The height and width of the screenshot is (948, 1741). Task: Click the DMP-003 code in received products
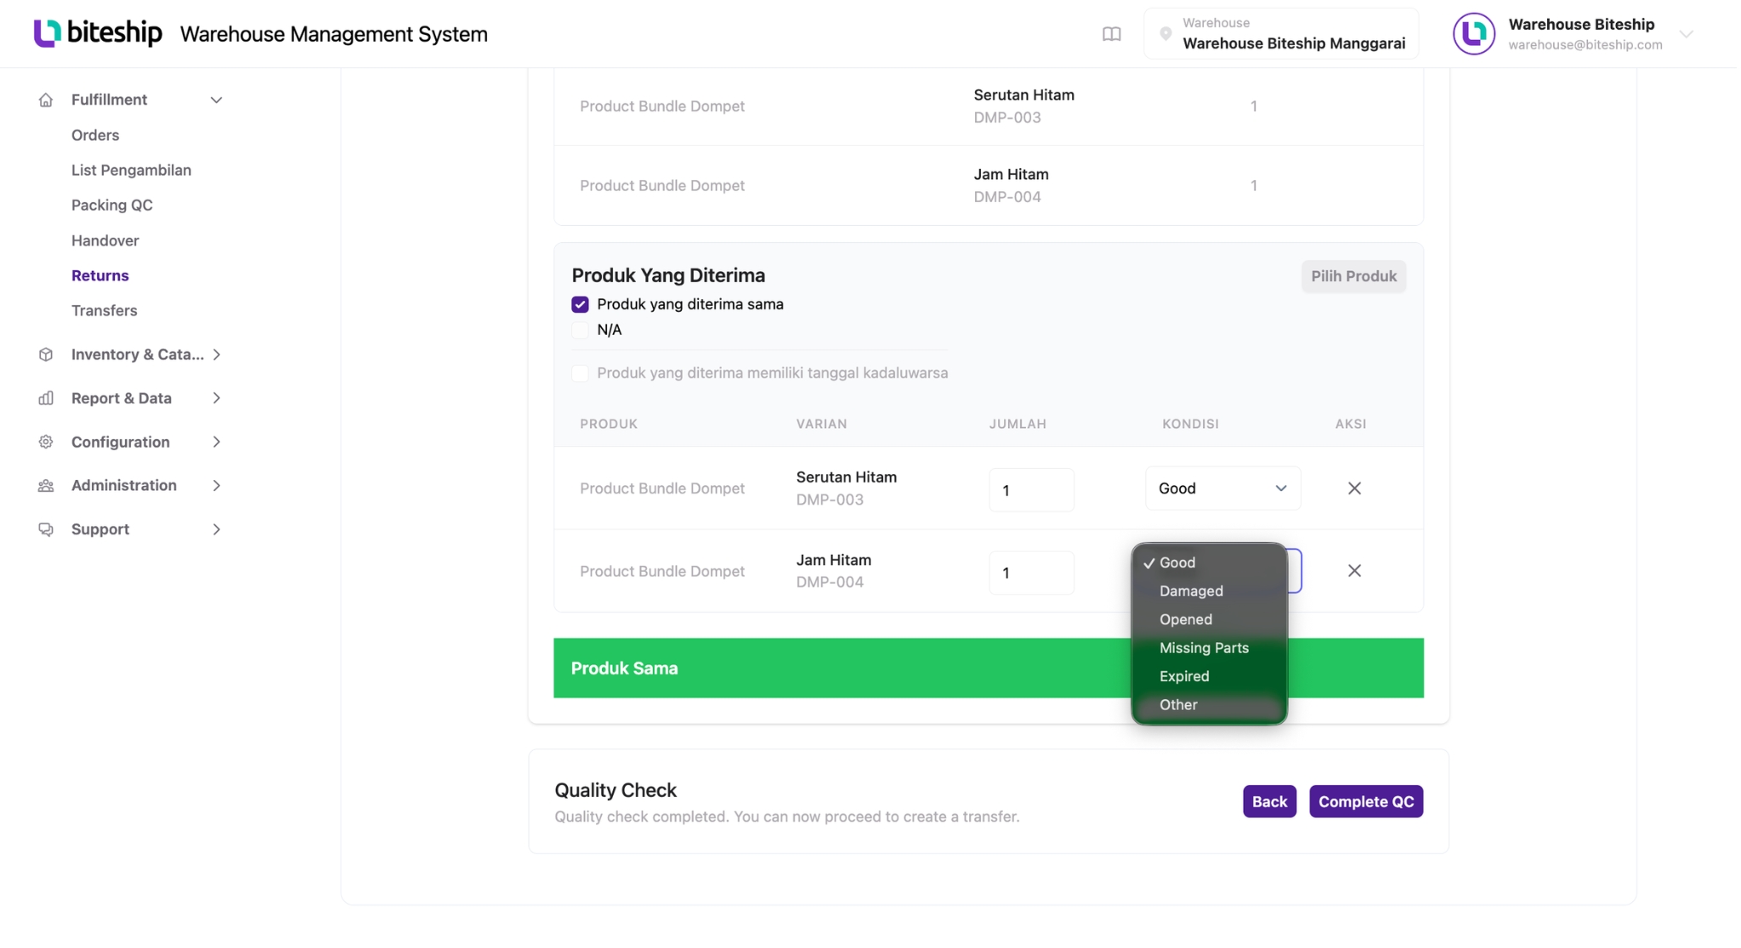[830, 499]
